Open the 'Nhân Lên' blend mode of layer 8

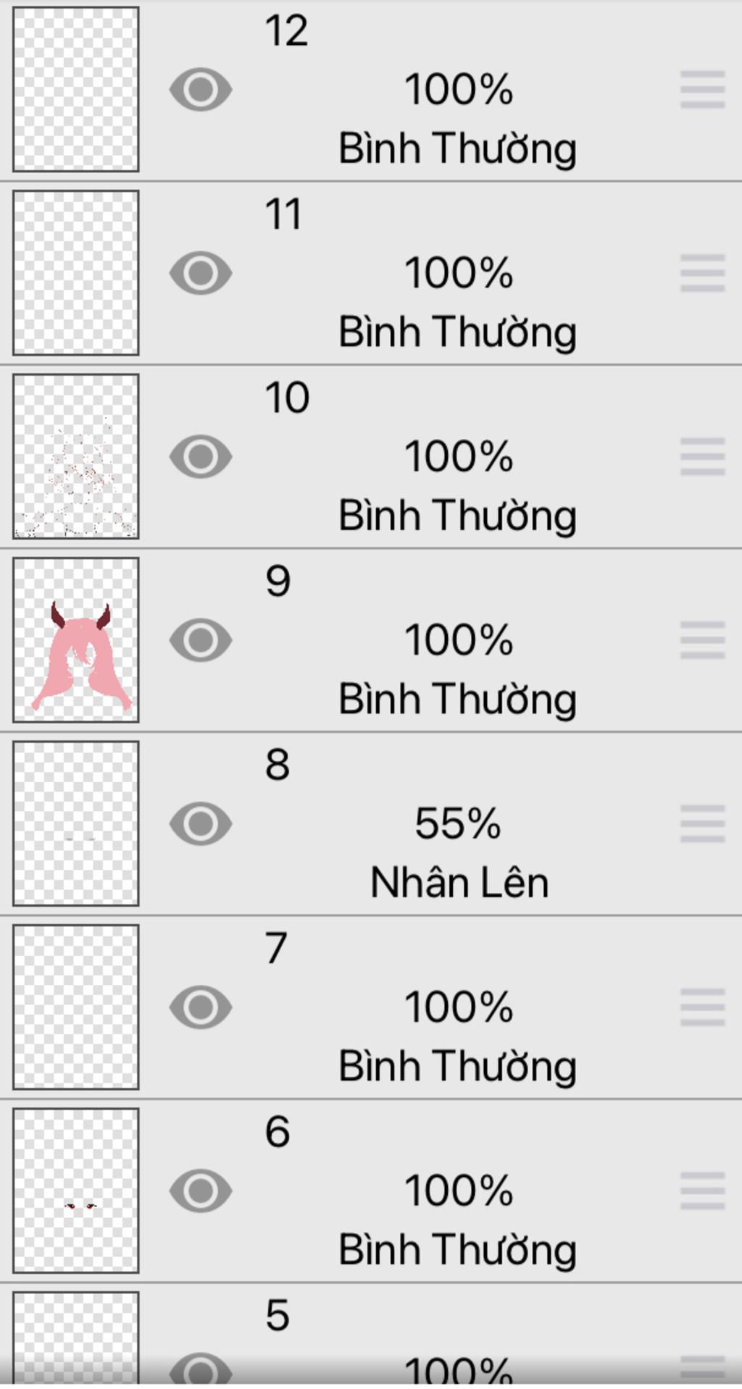coord(459,883)
